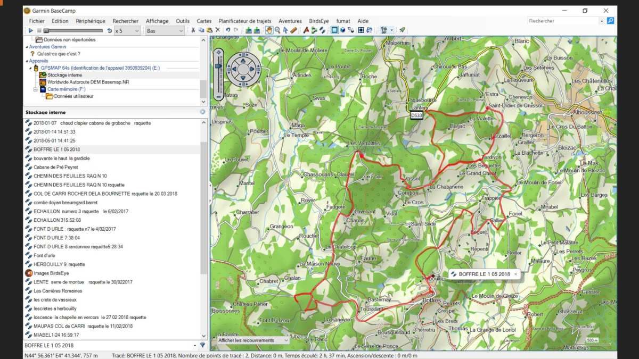This screenshot has height=359, width=639.
Task: Open the x 5 playback speed dropdown
Action: [x=127, y=31]
